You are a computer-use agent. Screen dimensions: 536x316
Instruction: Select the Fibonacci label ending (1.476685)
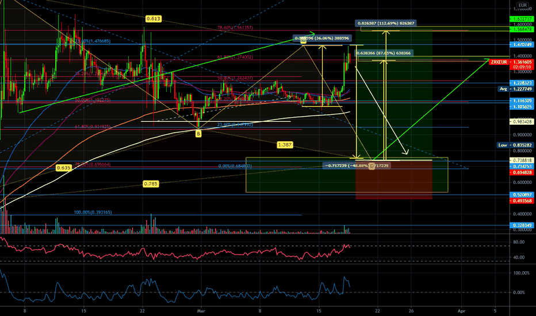click(x=93, y=41)
